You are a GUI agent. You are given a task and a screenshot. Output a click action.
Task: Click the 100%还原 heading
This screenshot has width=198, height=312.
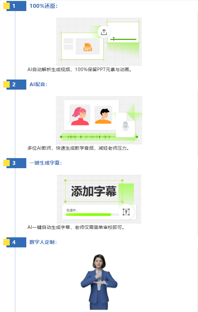(x=43, y=6)
